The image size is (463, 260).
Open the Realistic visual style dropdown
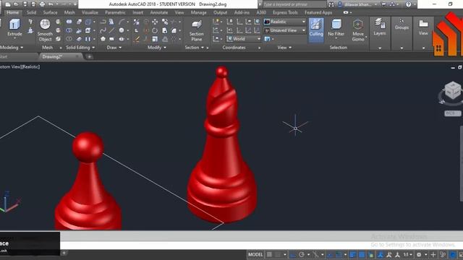pos(285,22)
